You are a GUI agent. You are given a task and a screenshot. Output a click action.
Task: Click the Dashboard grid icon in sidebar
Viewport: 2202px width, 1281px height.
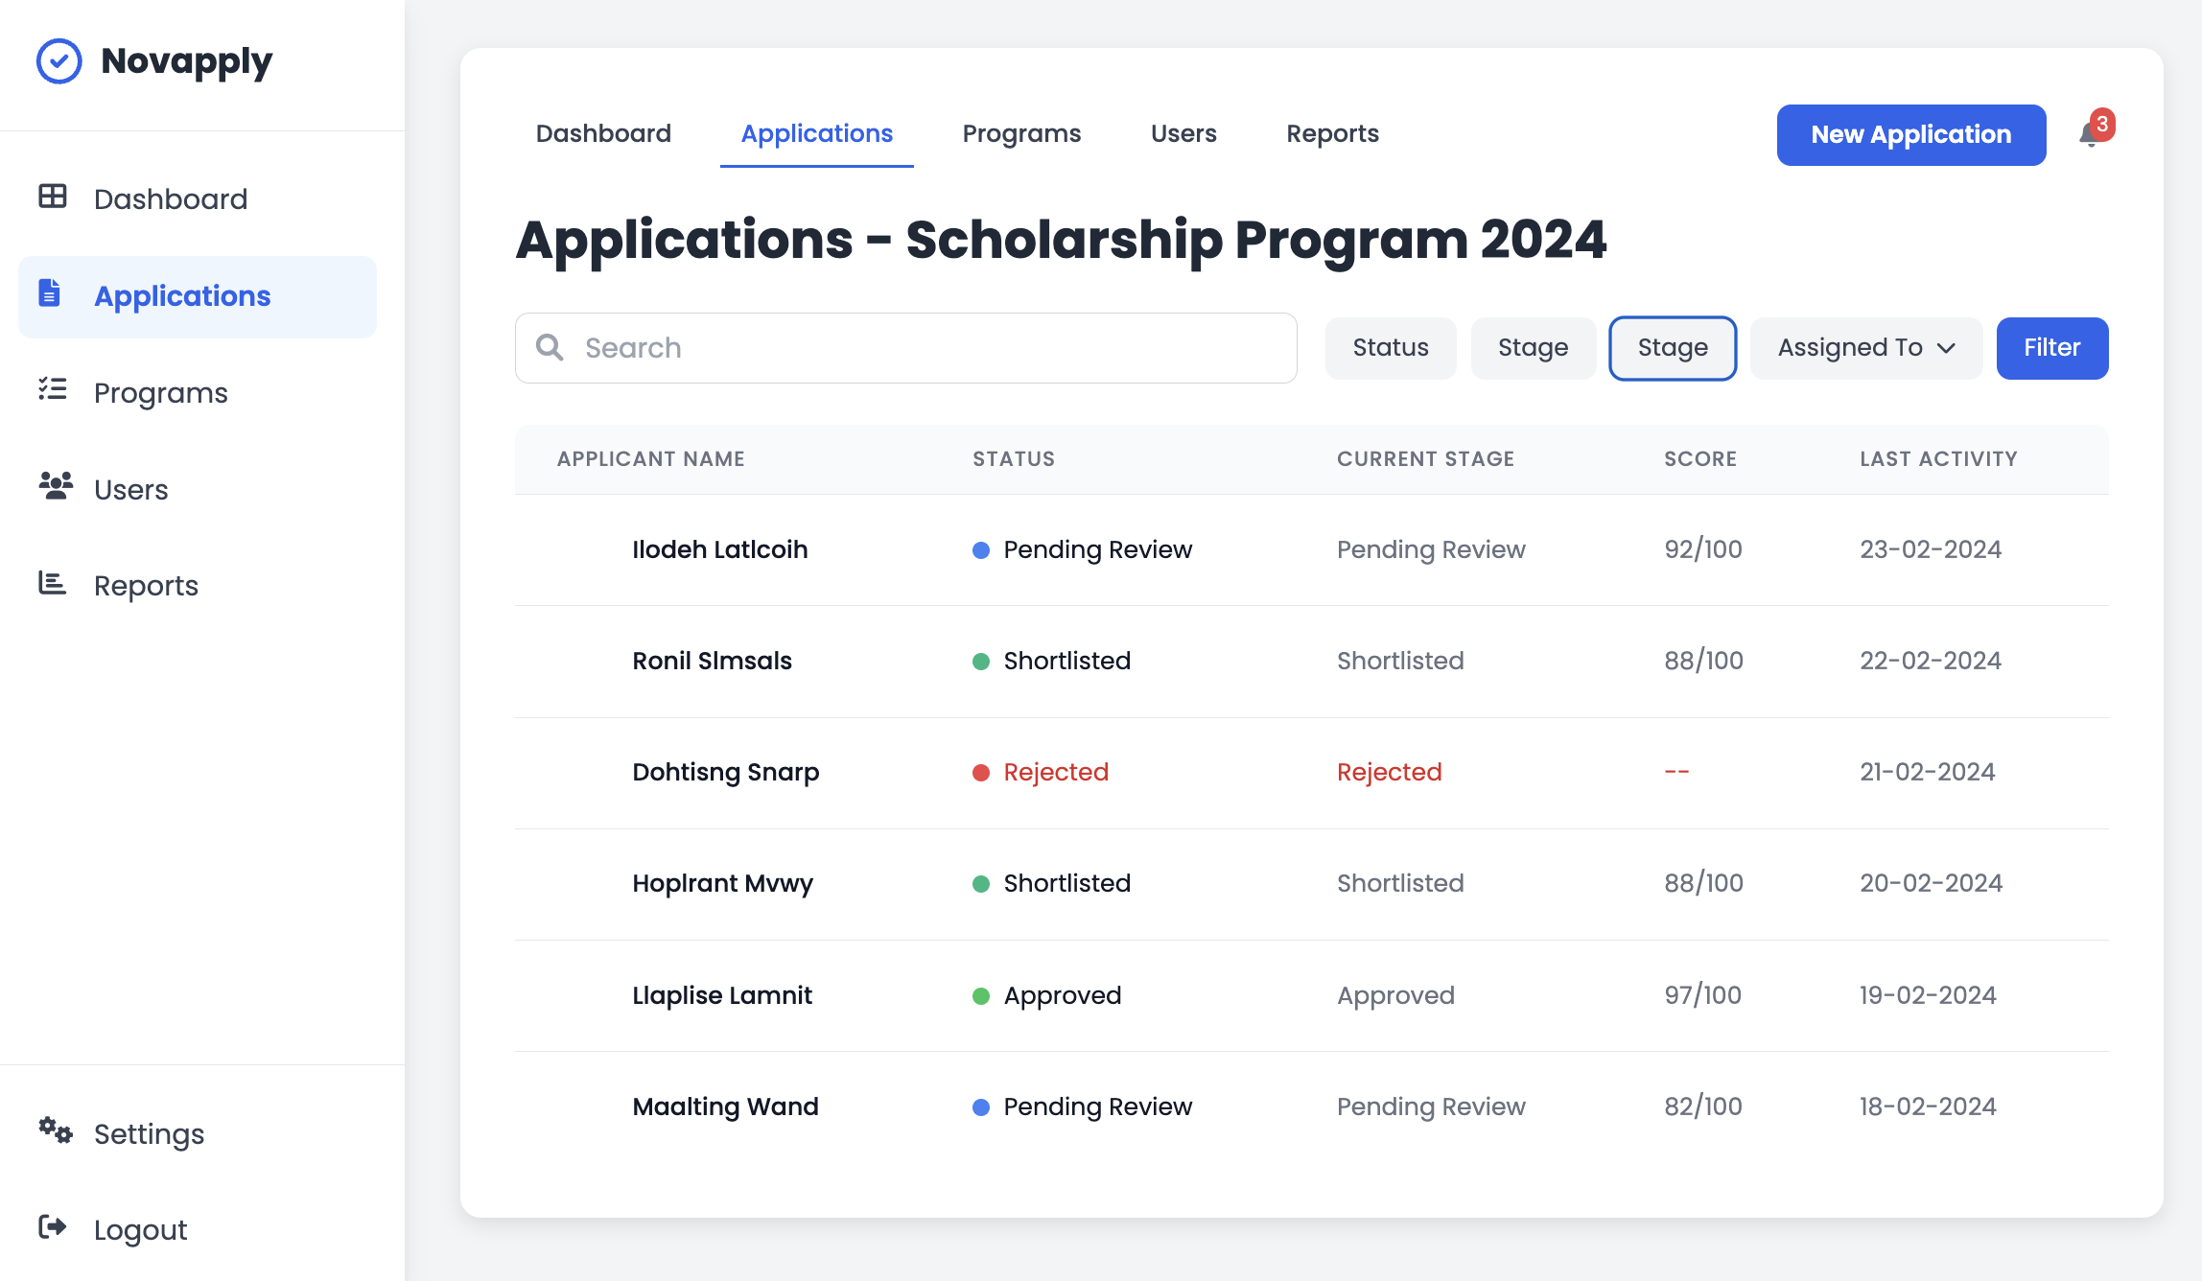coord(53,197)
